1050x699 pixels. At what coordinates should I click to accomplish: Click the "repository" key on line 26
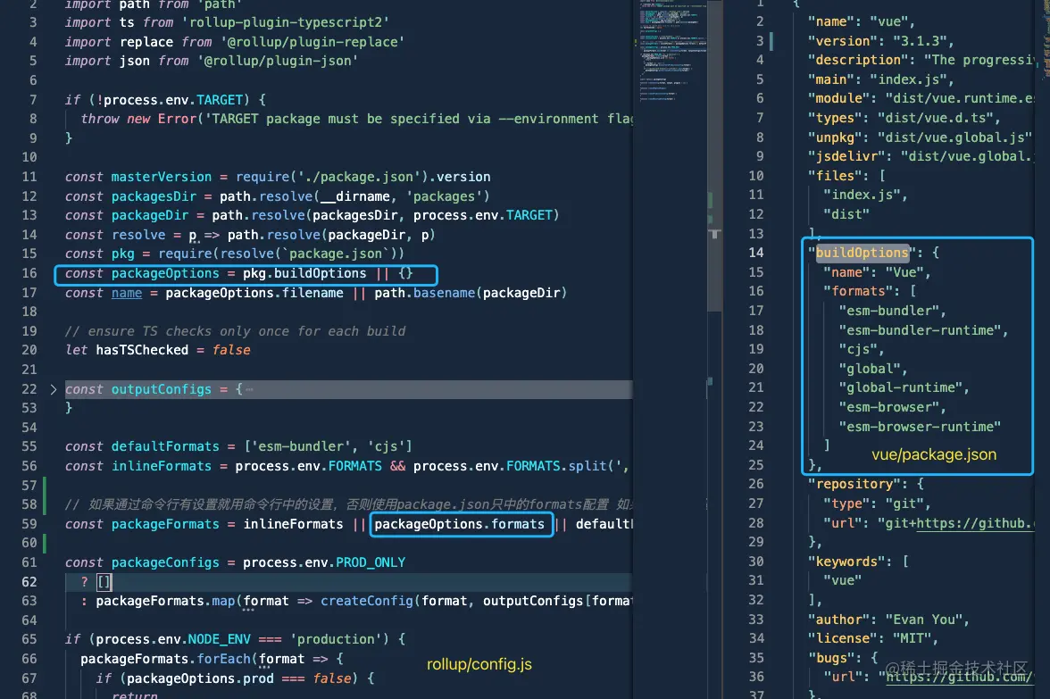[x=854, y=484]
